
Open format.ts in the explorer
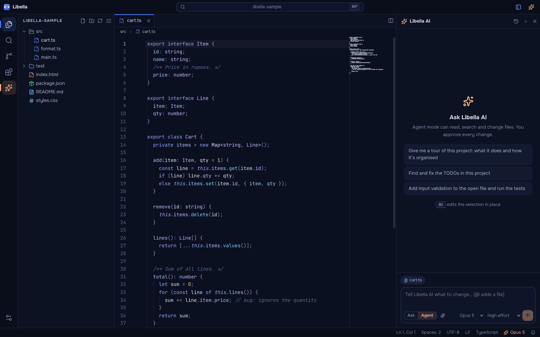point(66,49)
